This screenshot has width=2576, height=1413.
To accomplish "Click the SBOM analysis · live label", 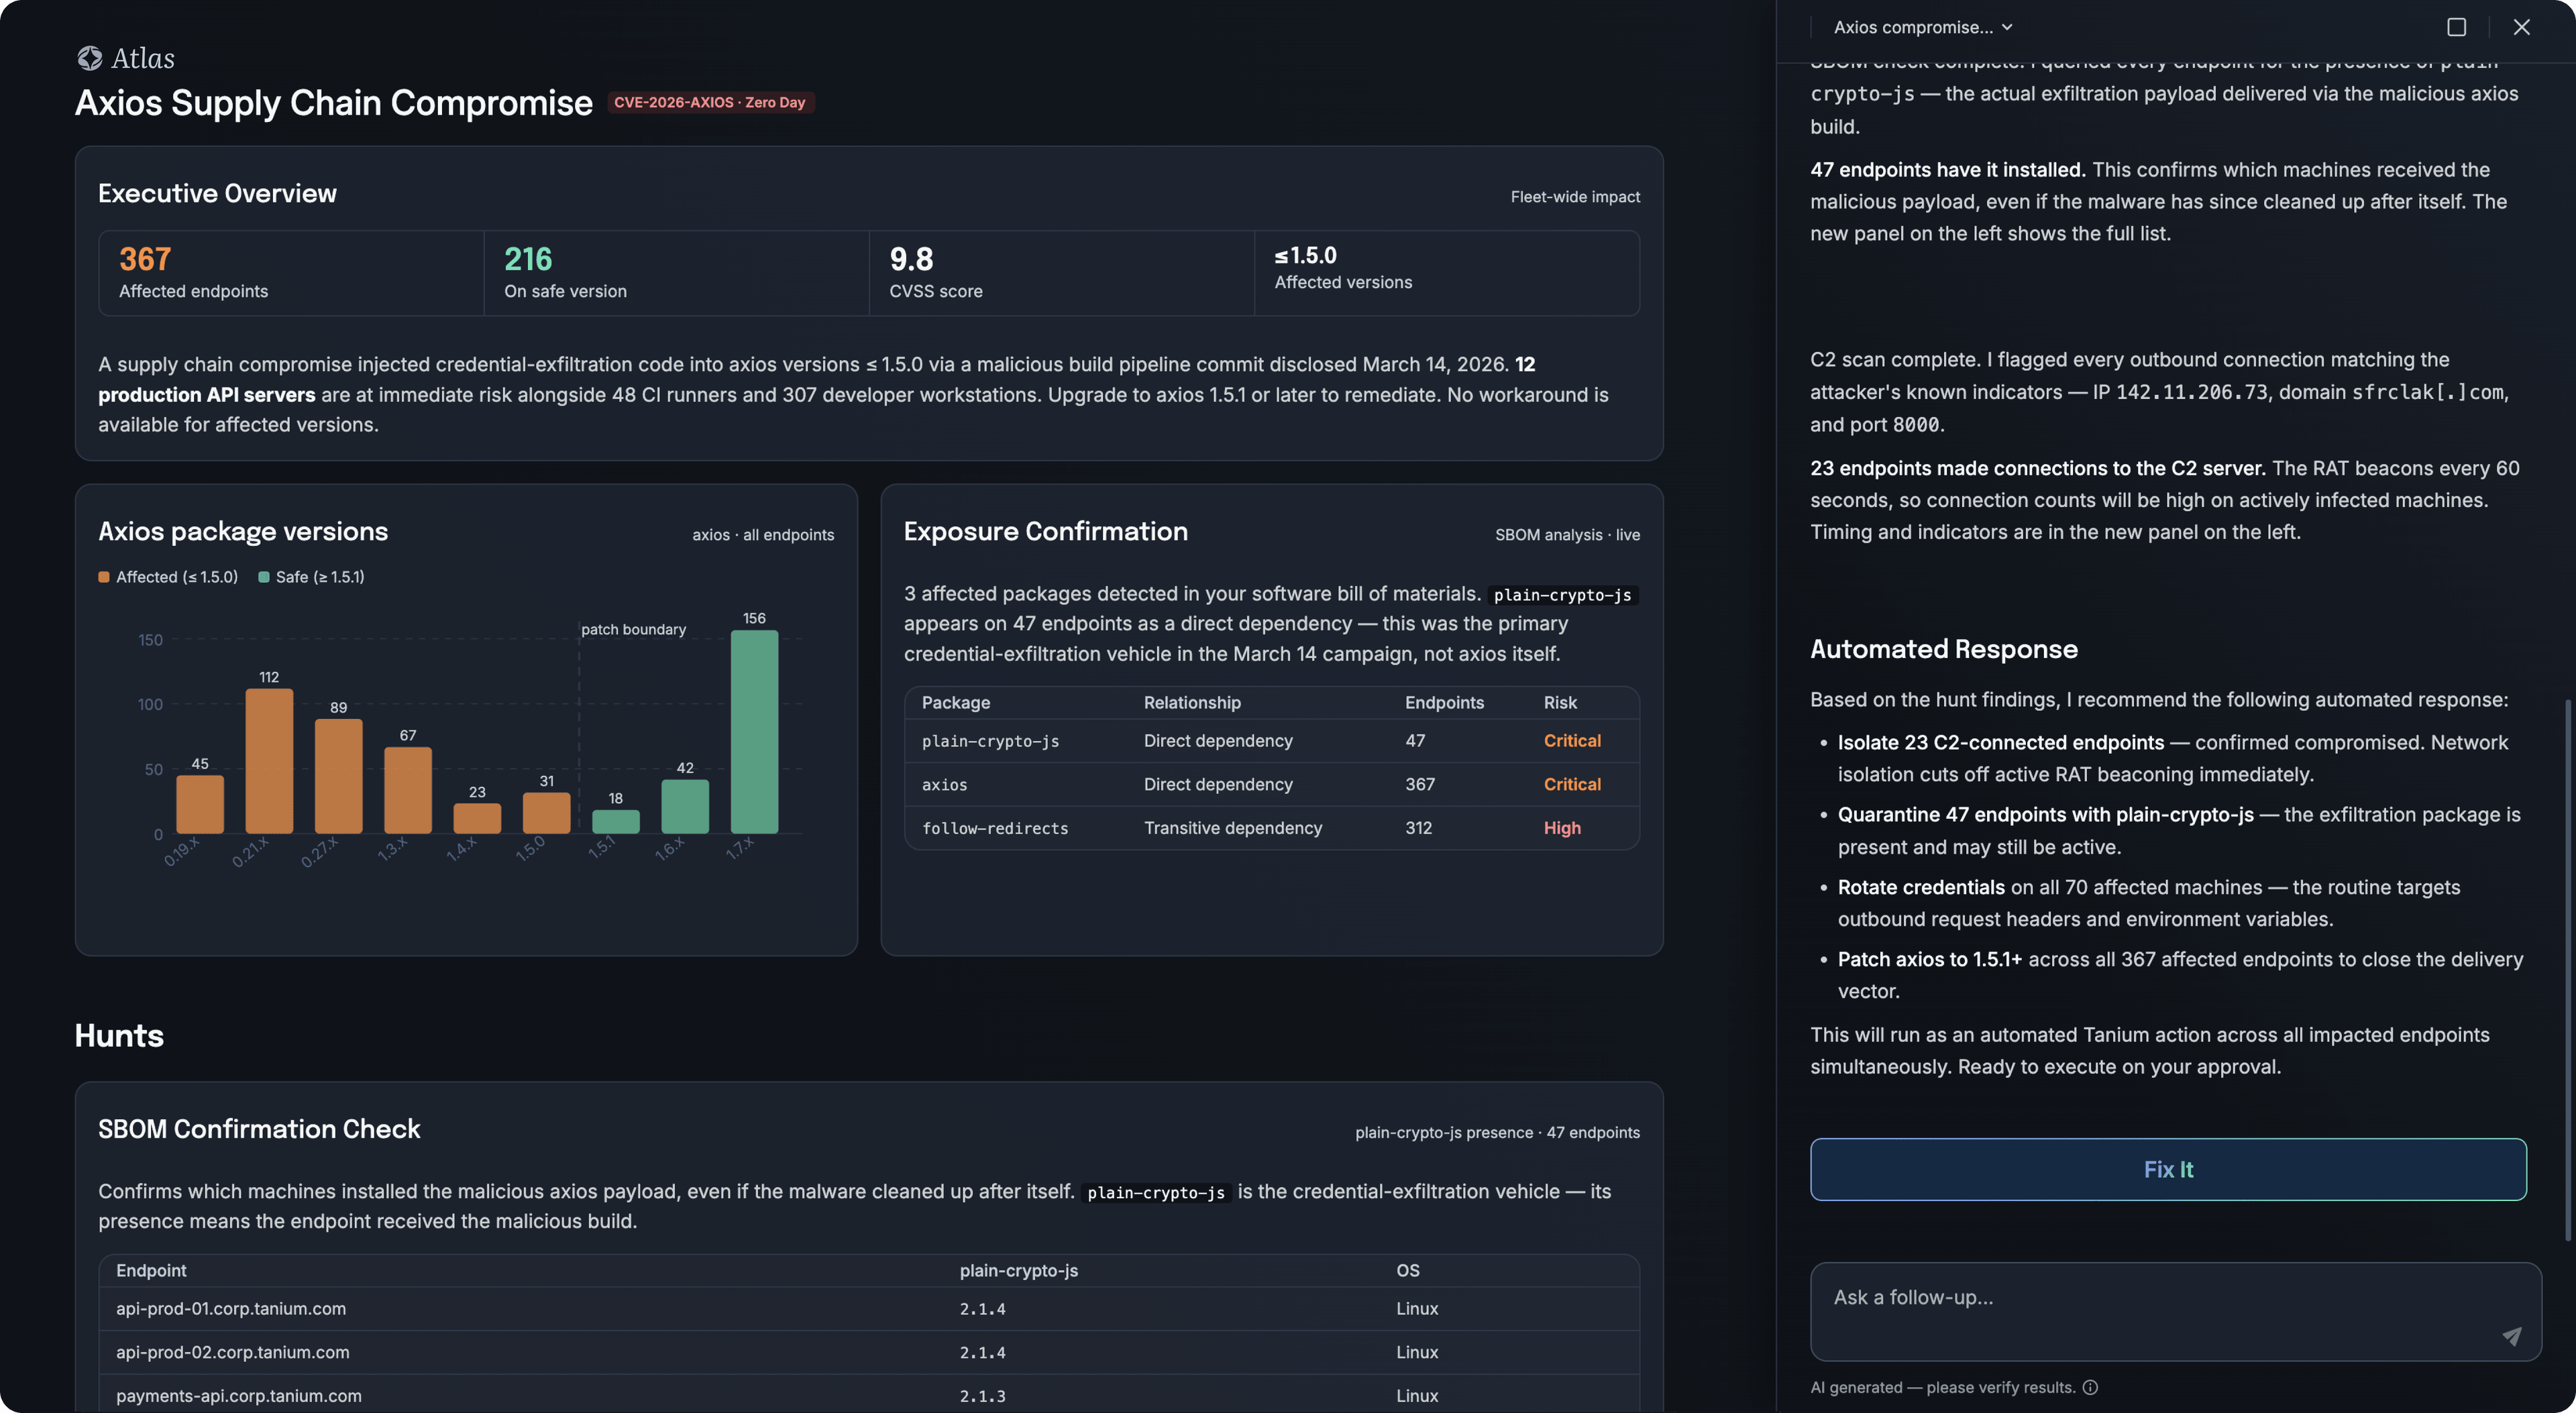I will tap(1567, 534).
